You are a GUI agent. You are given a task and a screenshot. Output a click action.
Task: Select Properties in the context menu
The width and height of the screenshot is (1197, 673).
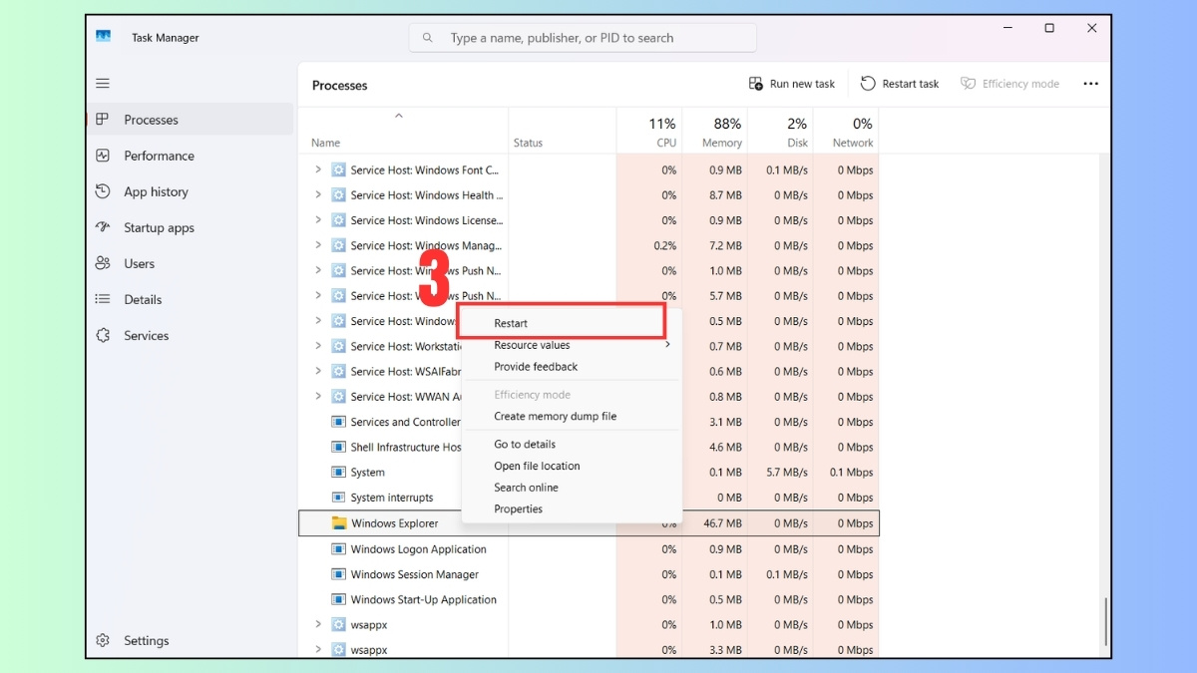518,508
